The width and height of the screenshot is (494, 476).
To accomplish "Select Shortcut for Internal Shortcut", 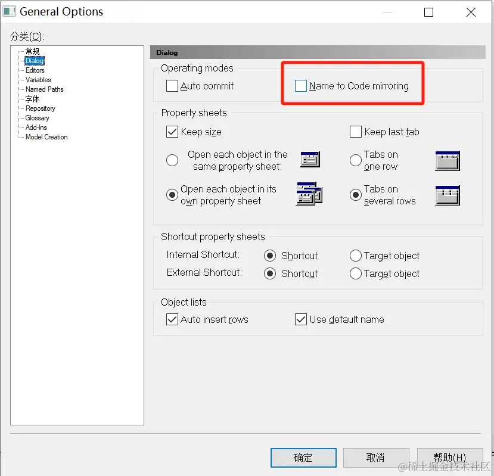I will pos(270,256).
